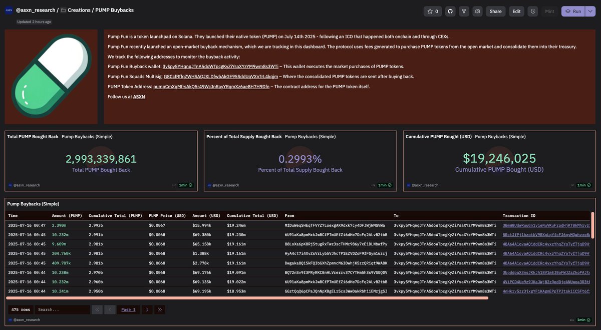This screenshot has height=330, width=601.
Task: Open the options menu on Percent of Total Supply card
Action: (x=372, y=185)
